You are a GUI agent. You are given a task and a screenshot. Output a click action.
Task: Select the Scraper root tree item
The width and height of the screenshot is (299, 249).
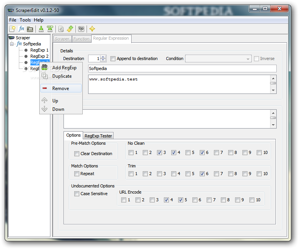23,38
